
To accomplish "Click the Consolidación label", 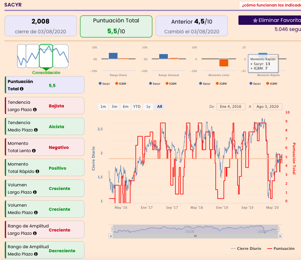I will tap(46, 72).
